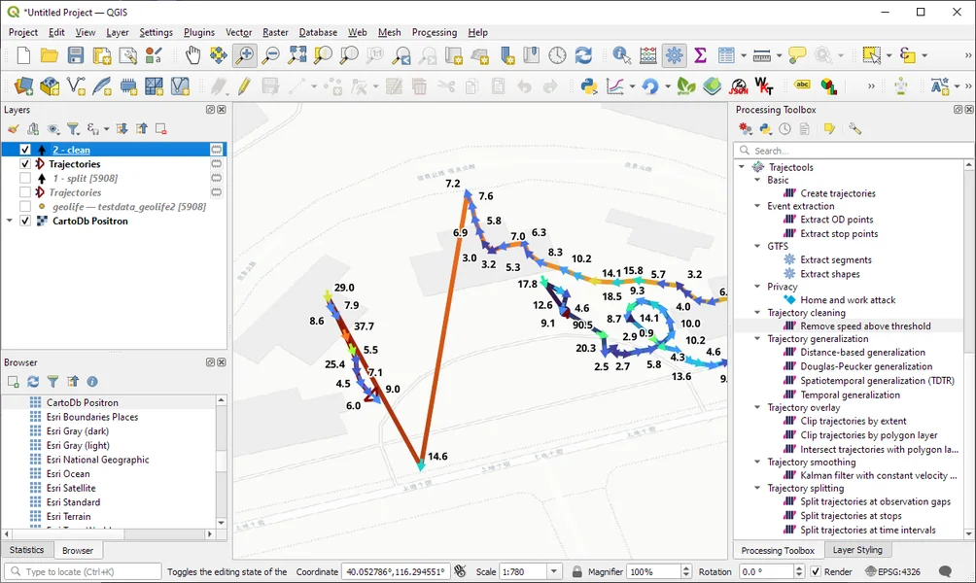
Task: Click the EPSG:4326 CRS button
Action: 892,571
